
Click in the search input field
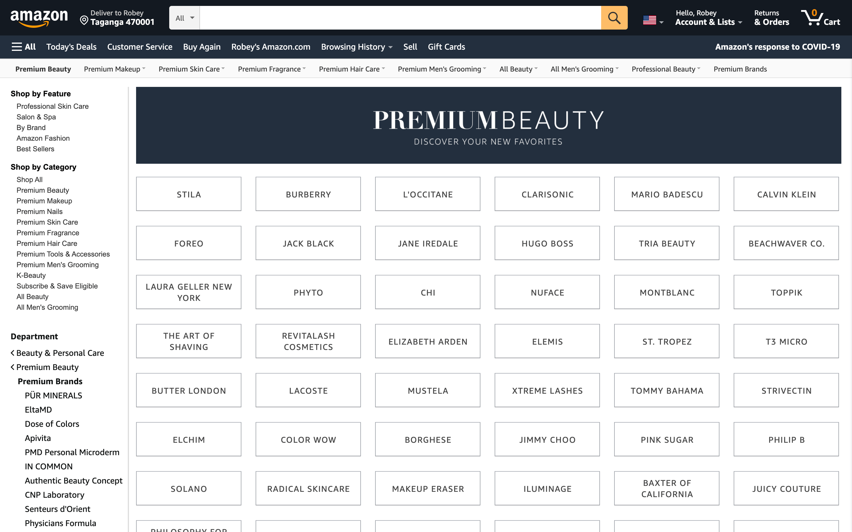(400, 18)
